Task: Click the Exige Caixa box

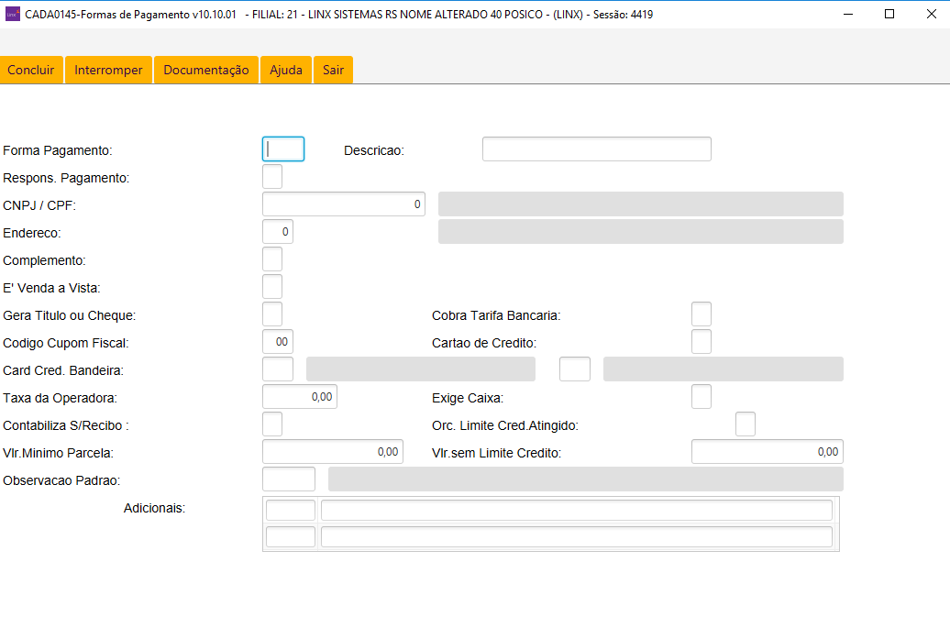Action: [701, 397]
